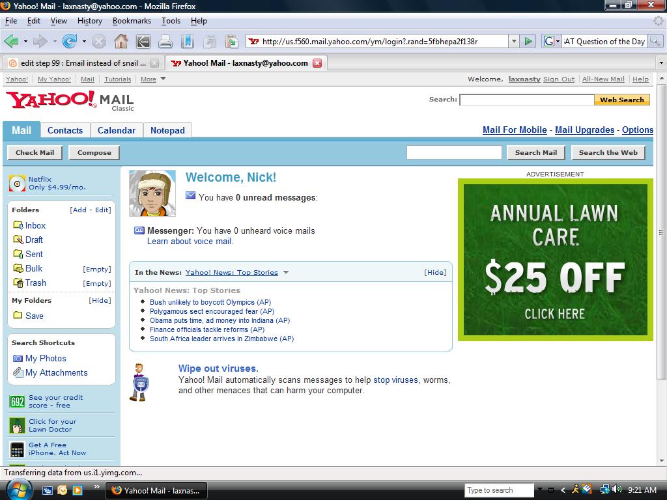
Task: Click the Sign Out link
Action: (558, 79)
